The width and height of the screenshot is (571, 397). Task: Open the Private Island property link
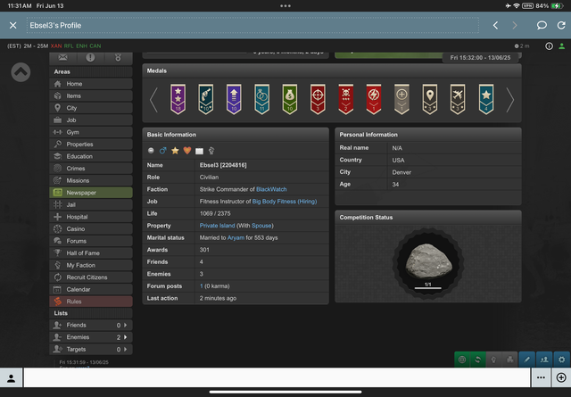pyautogui.click(x=217, y=226)
